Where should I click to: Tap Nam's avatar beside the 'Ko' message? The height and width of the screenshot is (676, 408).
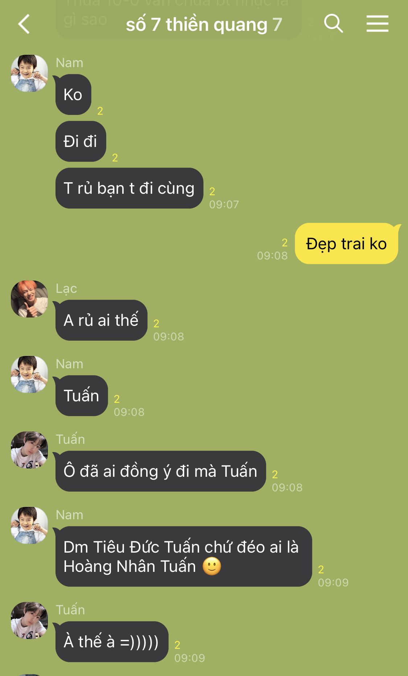(x=29, y=73)
